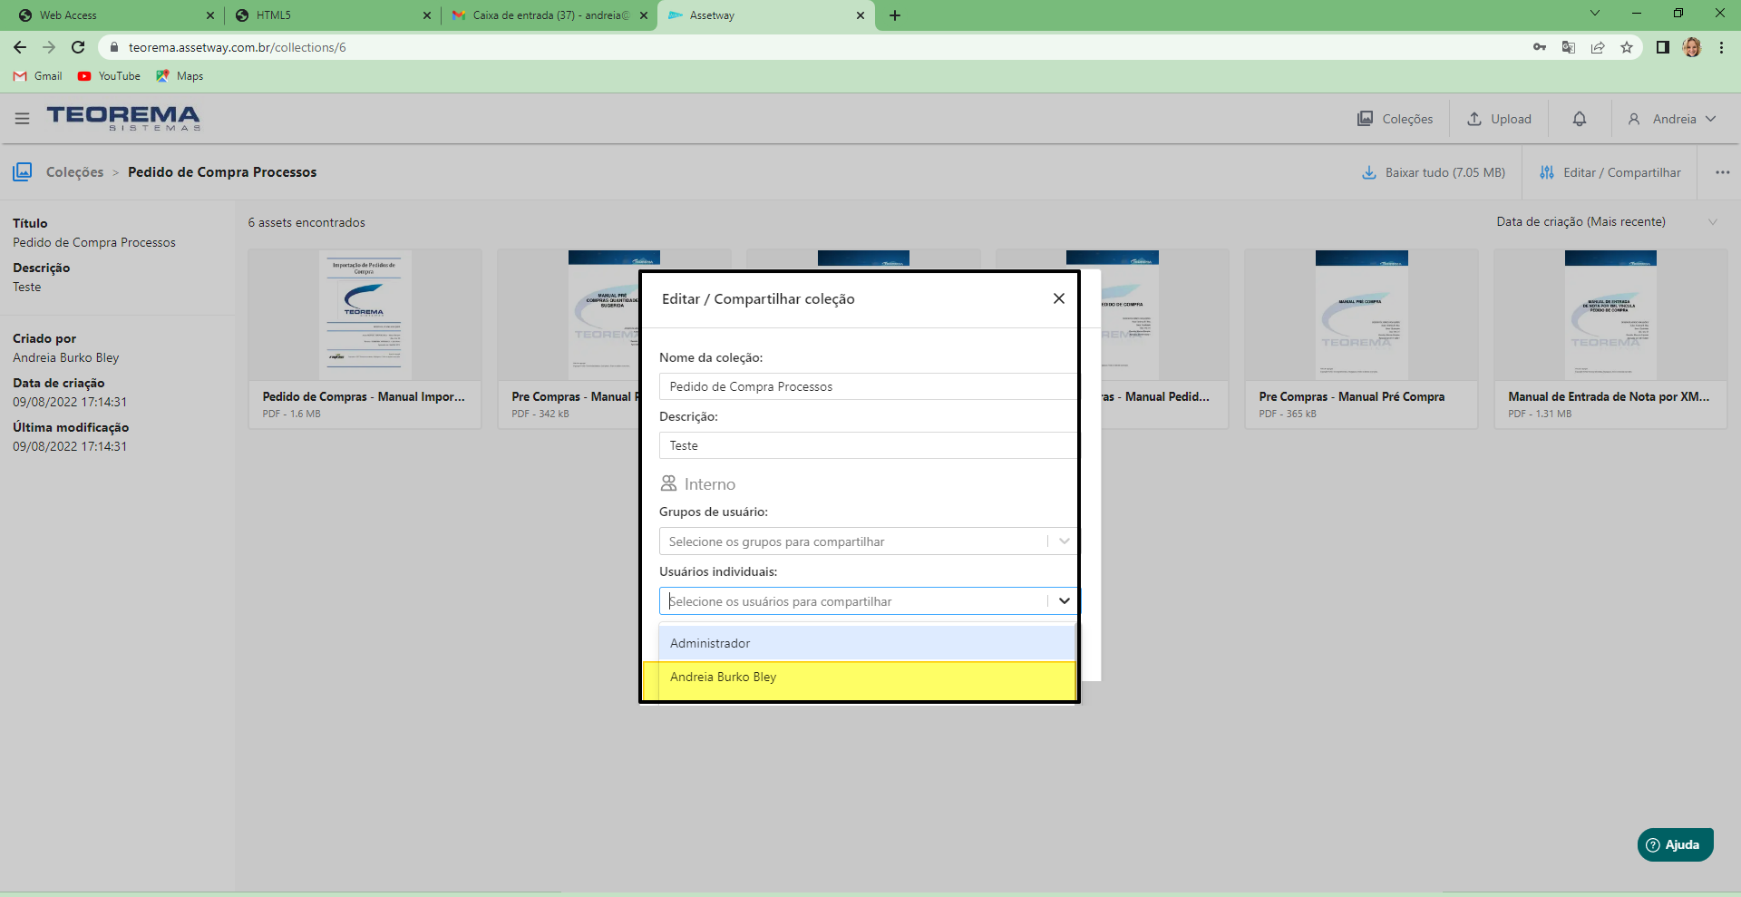The width and height of the screenshot is (1741, 897).
Task: Open the Grupos de usuário dropdown
Action: pyautogui.click(x=868, y=541)
